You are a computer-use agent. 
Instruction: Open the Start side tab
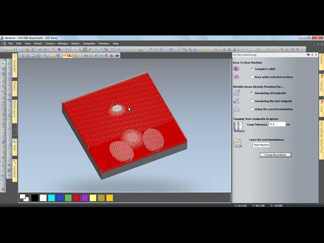(x=15, y=147)
